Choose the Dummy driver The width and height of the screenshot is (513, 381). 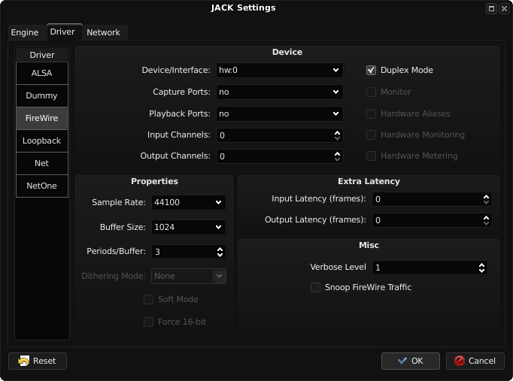[42, 95]
